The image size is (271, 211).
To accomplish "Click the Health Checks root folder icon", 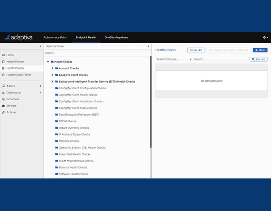I will [52, 62].
